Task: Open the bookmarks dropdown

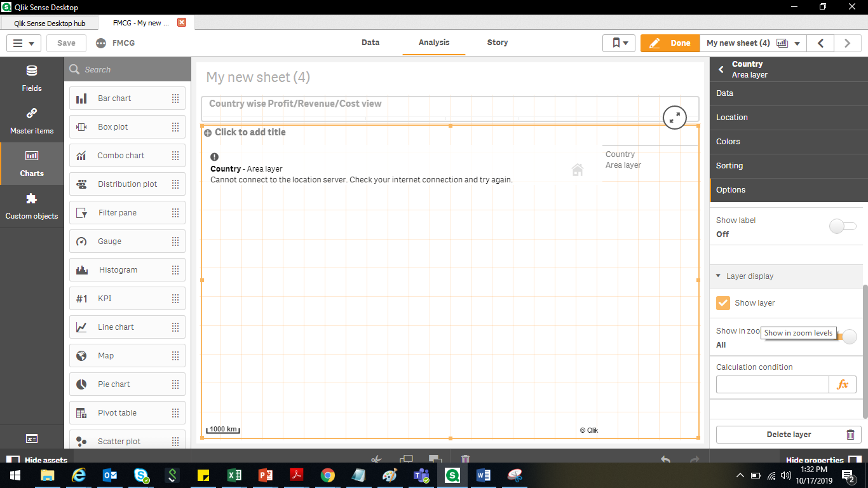Action: click(x=620, y=43)
